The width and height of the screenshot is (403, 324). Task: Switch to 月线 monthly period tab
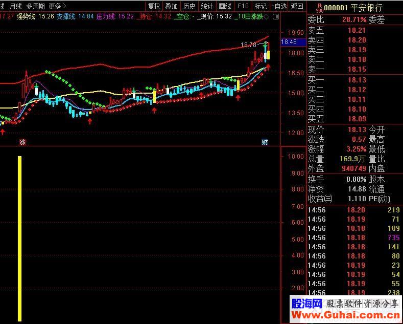pos(15,6)
